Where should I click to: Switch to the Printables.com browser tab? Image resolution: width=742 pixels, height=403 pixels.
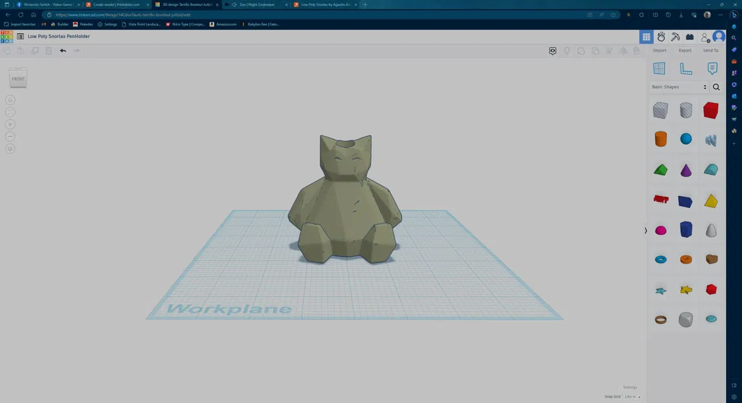(x=116, y=5)
